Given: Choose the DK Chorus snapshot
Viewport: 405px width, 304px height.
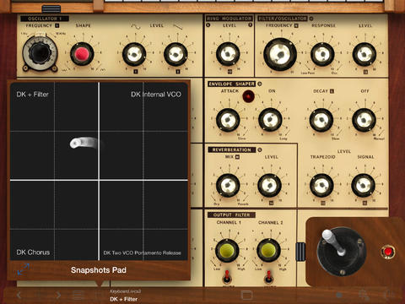Looking at the screenshot, I should 33,252.
